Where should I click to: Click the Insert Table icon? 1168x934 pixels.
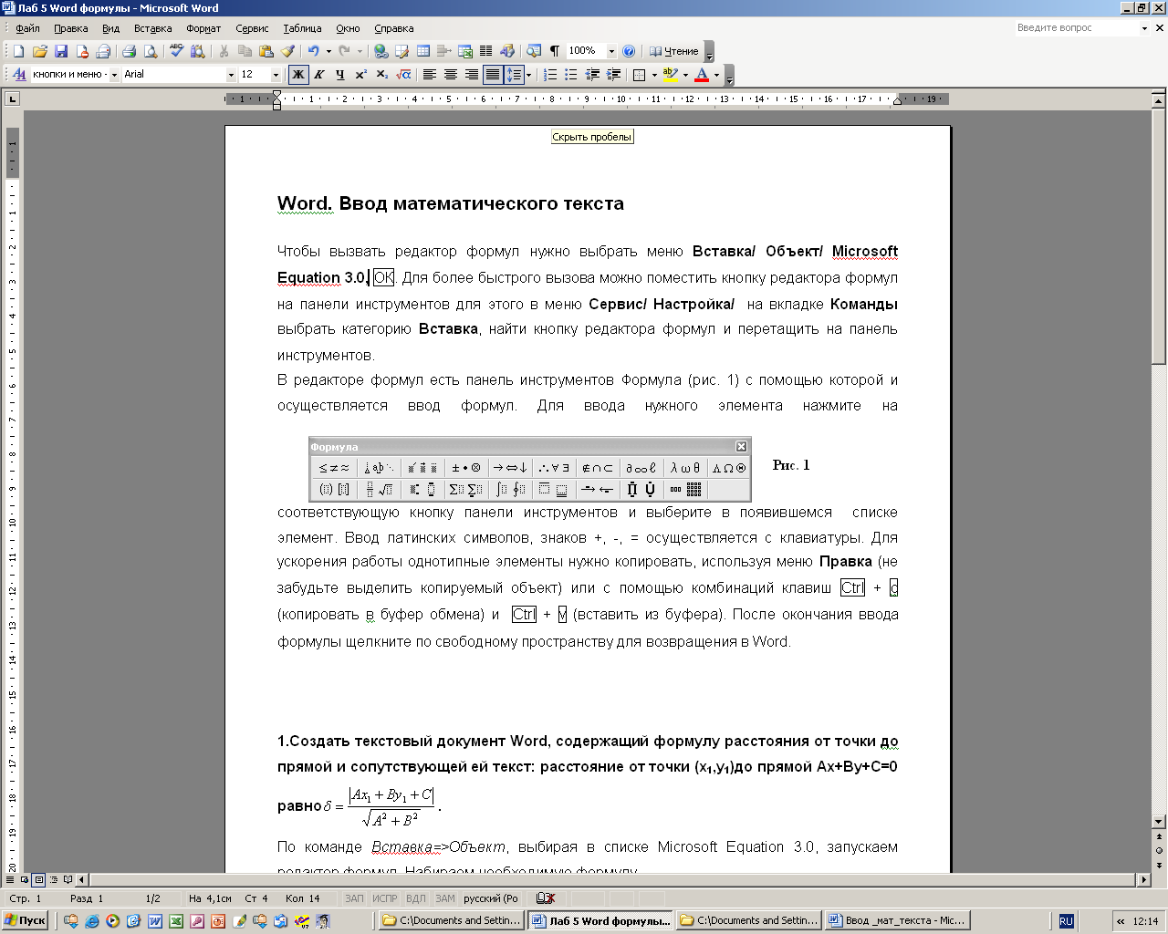click(x=423, y=51)
